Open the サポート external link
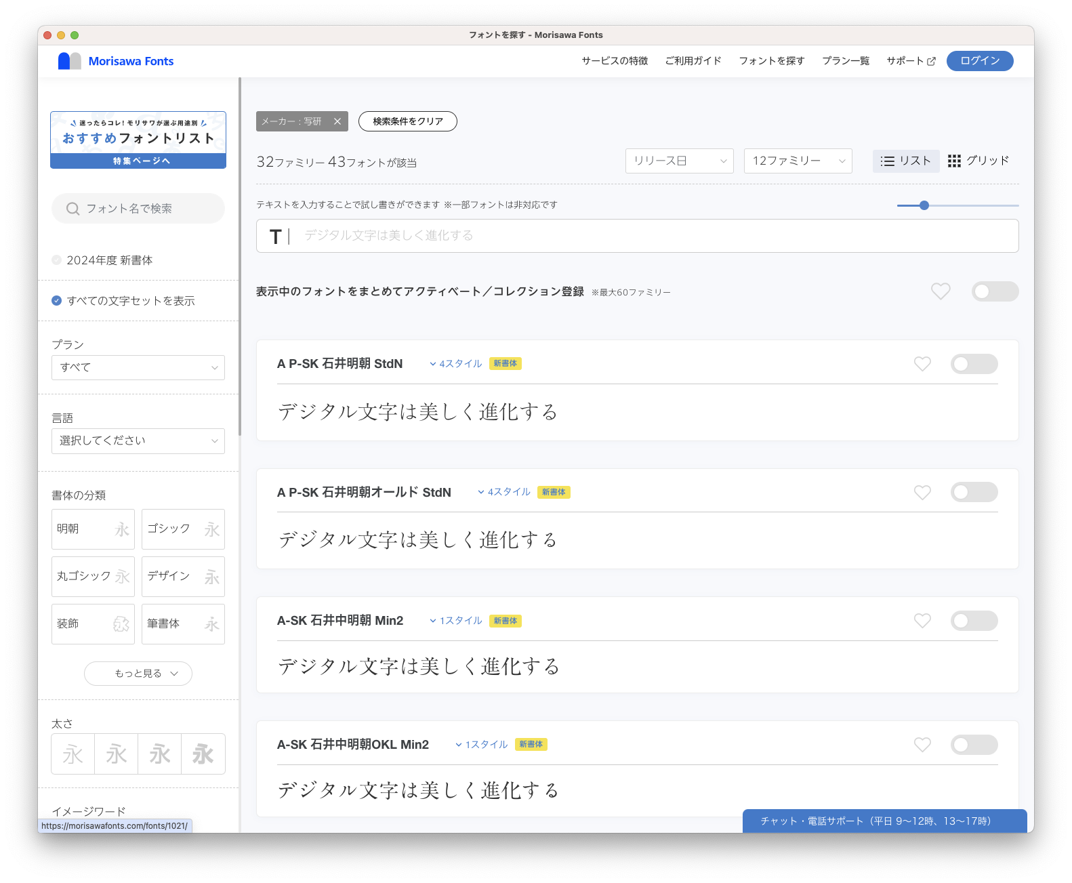This screenshot has width=1072, height=883. (911, 61)
